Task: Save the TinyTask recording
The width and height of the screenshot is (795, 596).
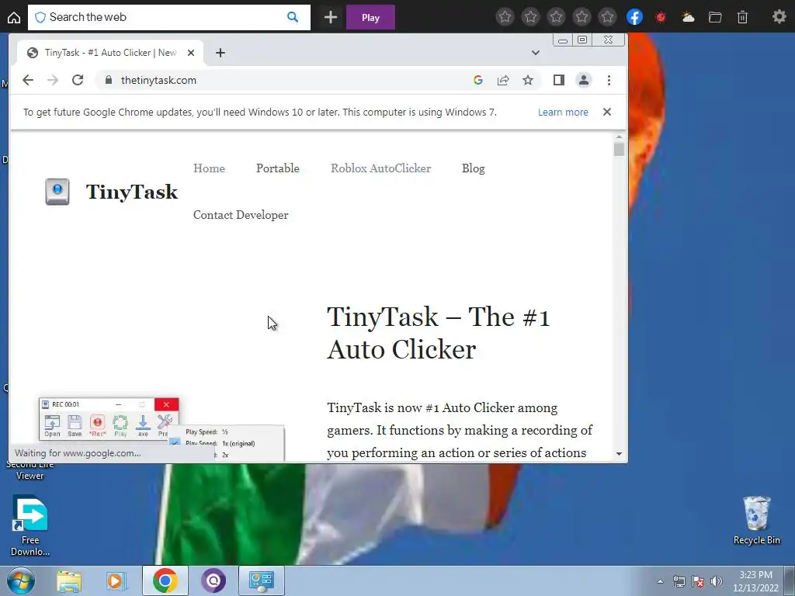Action: 75,426
